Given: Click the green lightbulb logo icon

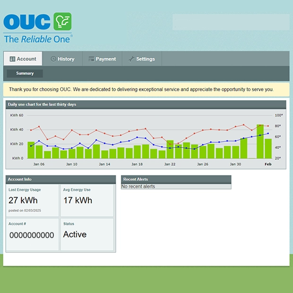Looking at the screenshot, I should [x=62, y=21].
